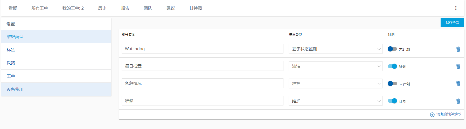Remove the 维修 row with trash icon
Screen dimensions: 466x129
coord(458,101)
